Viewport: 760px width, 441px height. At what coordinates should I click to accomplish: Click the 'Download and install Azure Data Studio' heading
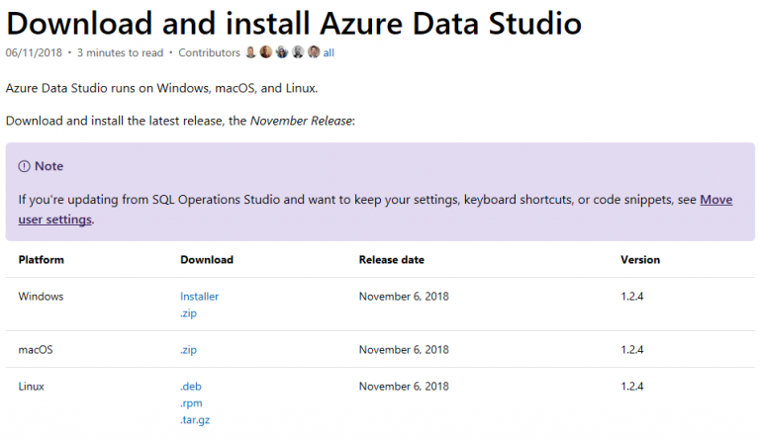pyautogui.click(x=293, y=22)
